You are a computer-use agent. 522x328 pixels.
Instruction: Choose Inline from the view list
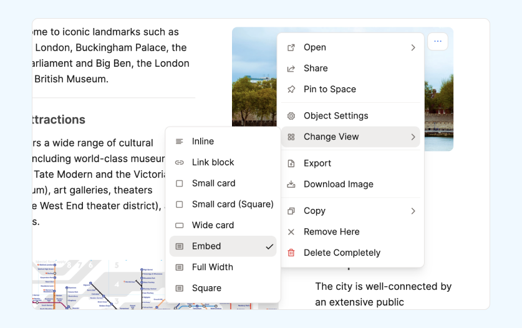point(203,142)
